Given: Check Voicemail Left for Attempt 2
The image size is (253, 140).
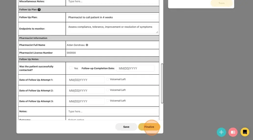Looking at the screenshot, I should click(x=108, y=90).
